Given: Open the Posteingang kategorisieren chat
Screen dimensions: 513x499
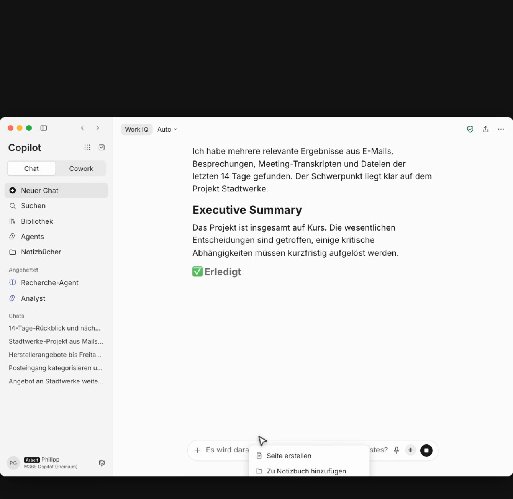Looking at the screenshot, I should coord(56,368).
